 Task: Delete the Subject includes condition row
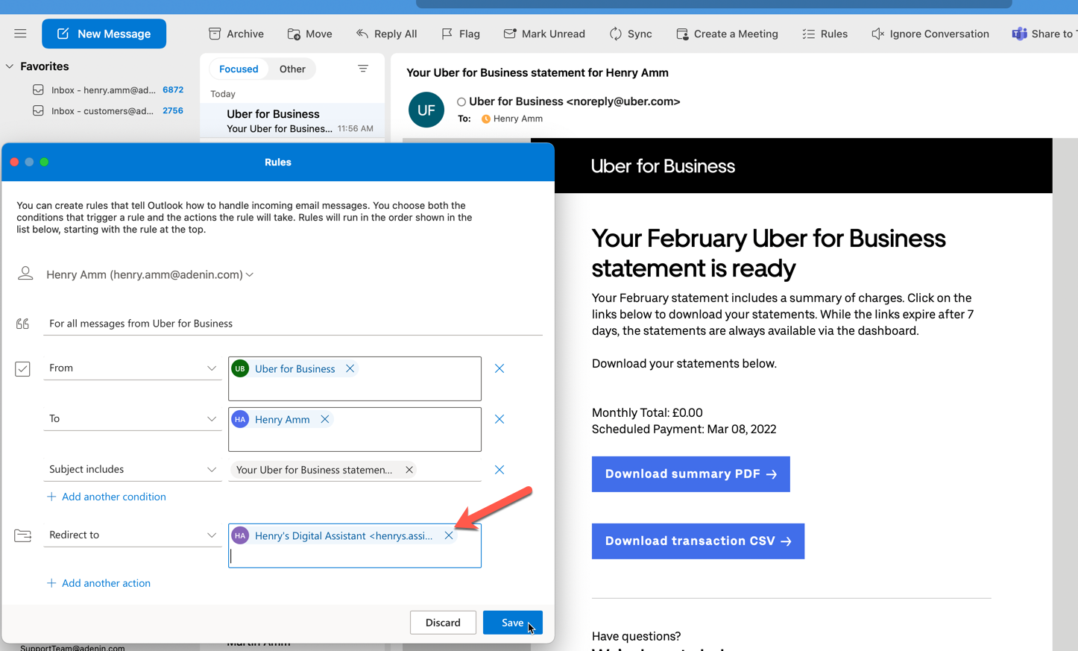point(499,470)
